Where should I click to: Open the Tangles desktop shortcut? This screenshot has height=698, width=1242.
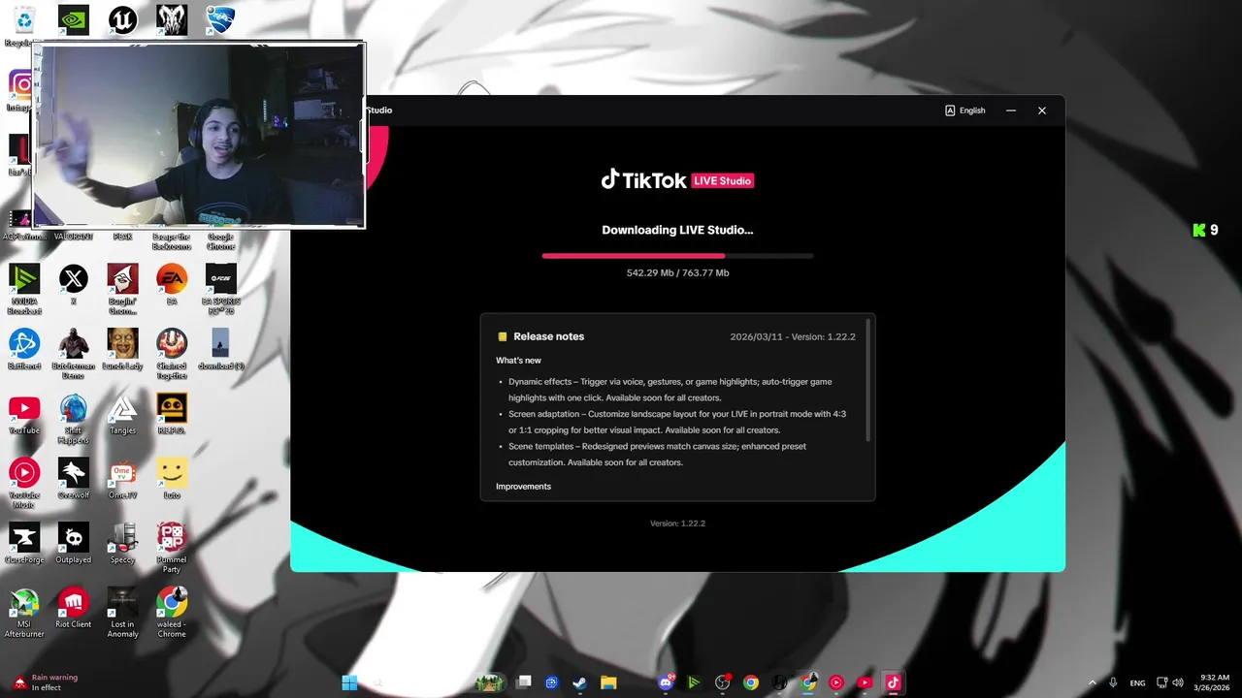122,414
